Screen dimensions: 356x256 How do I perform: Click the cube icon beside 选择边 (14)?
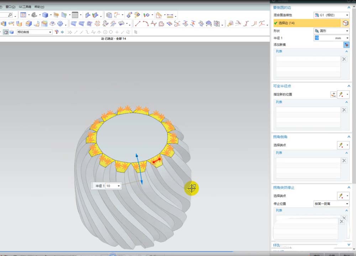click(x=345, y=23)
